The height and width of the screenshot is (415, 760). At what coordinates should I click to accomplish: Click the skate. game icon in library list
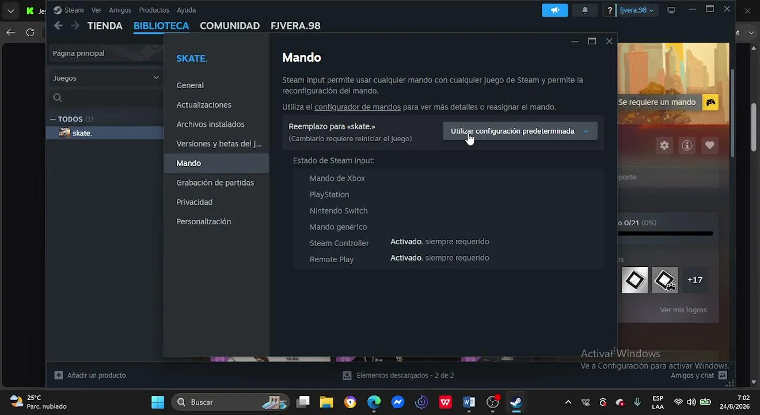click(64, 133)
